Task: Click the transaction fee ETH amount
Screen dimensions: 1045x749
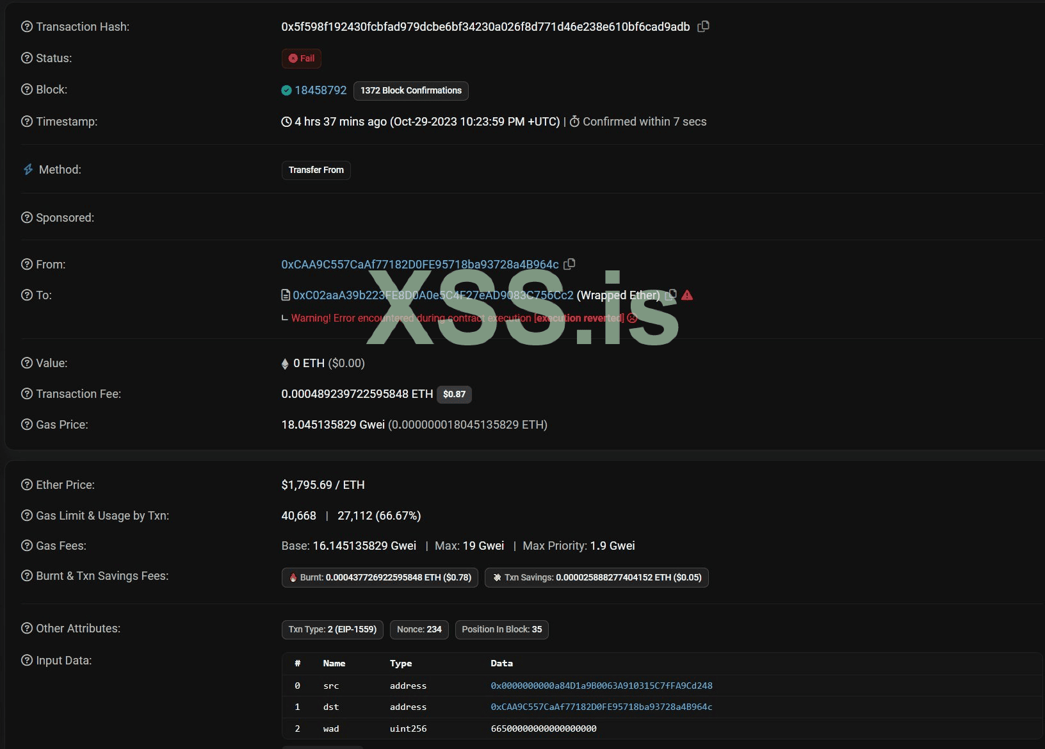Action: pos(357,394)
